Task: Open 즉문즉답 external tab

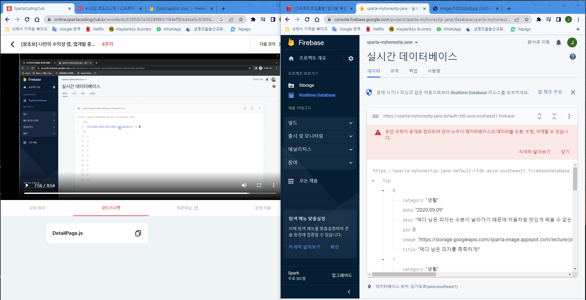Action: pyautogui.click(x=187, y=208)
